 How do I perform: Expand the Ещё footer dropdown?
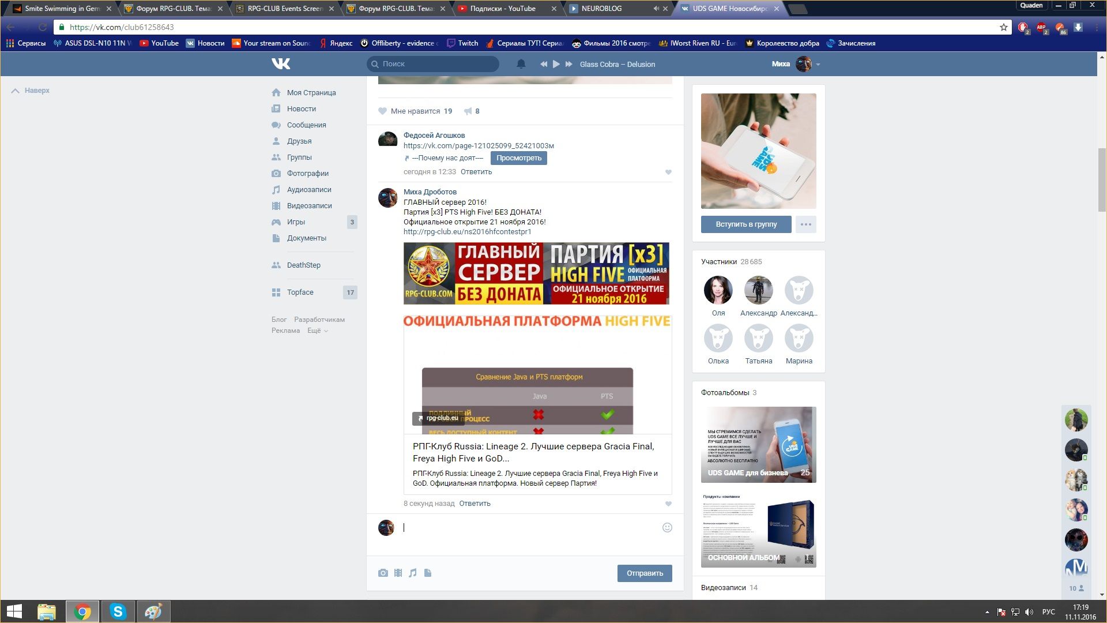click(x=317, y=331)
